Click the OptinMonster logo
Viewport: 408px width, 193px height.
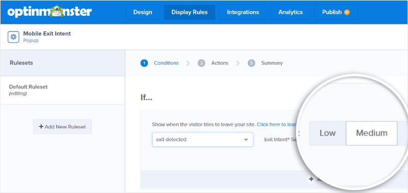[x=49, y=12]
